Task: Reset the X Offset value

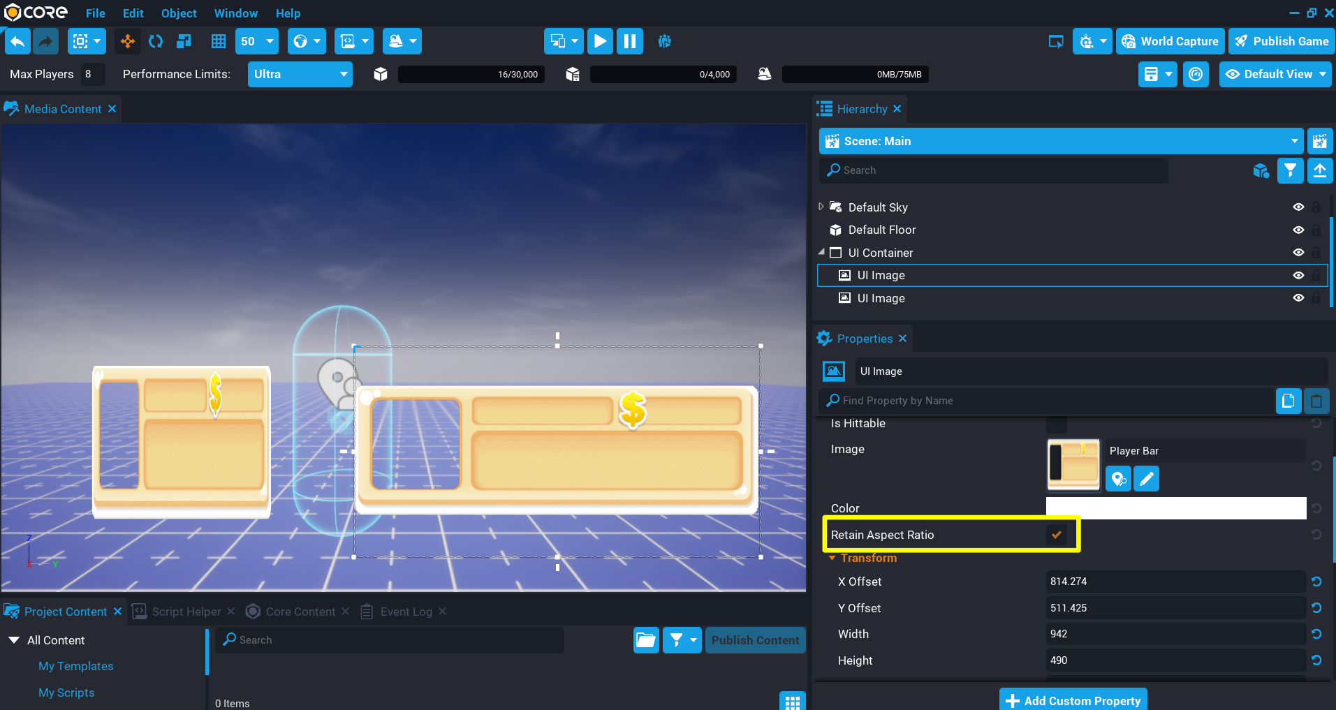Action: pos(1316,582)
